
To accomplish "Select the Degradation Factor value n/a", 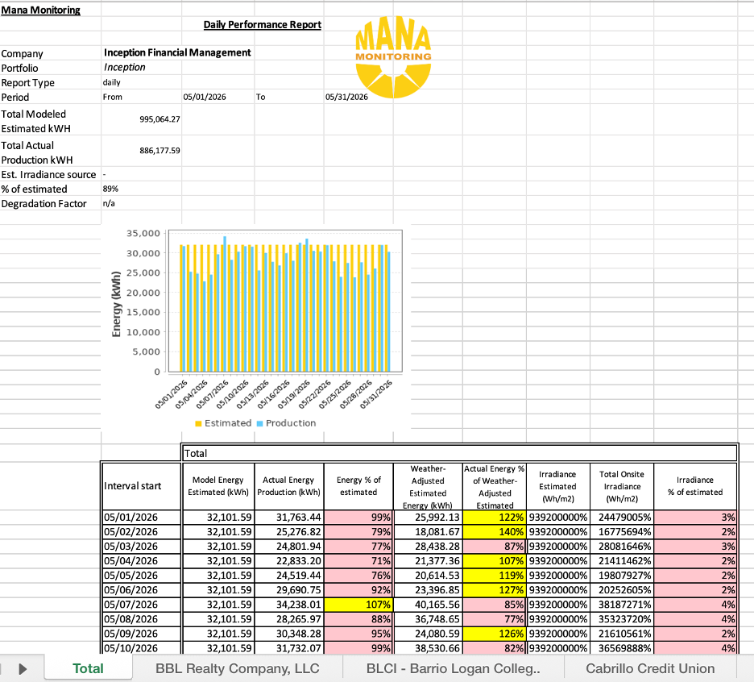I will tap(110, 203).
